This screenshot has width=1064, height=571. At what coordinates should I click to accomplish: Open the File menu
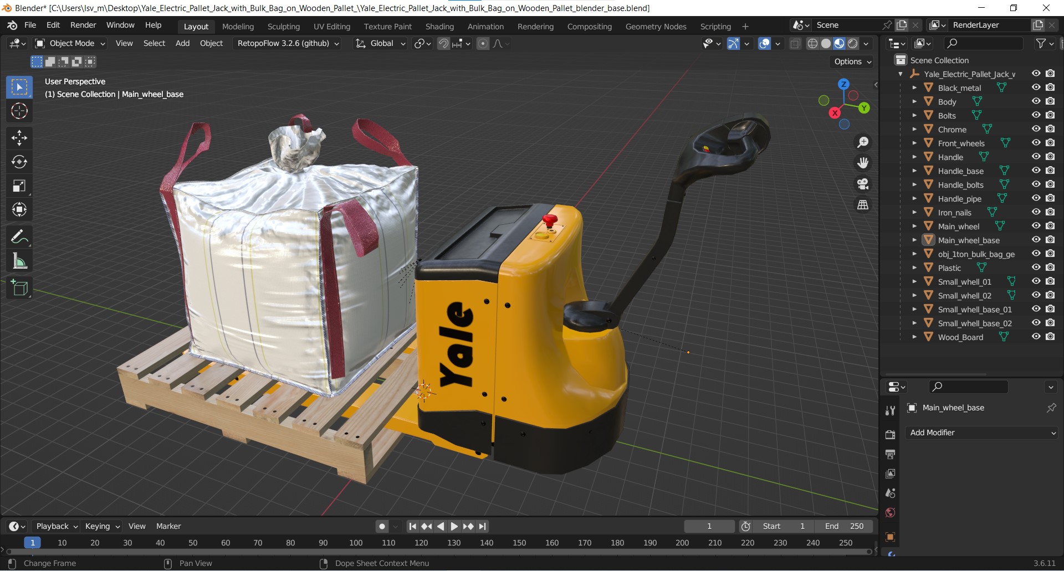(30, 25)
